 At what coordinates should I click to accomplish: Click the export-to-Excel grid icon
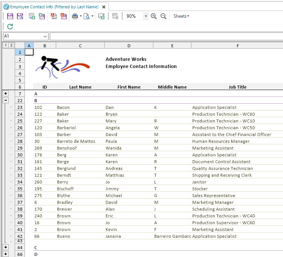pos(32,16)
